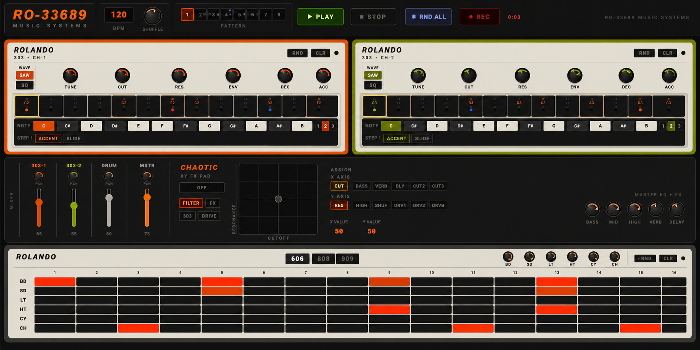Click the drum CY level knob
Screen dimensions: 700x350
[593, 256]
